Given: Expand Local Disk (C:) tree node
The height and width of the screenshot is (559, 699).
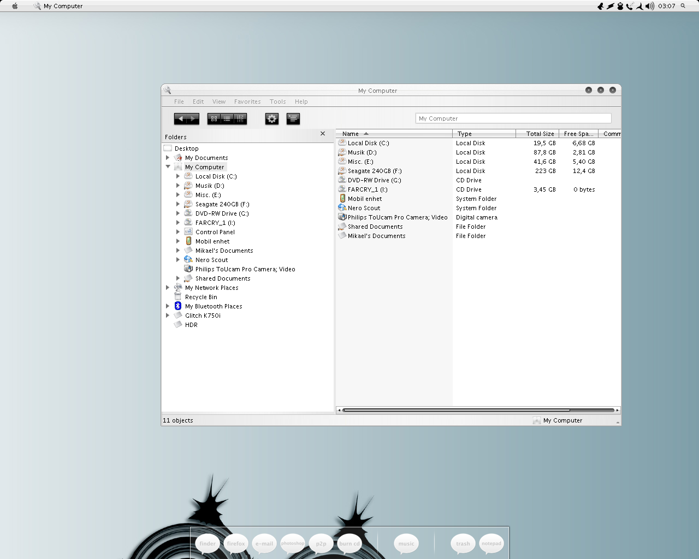Looking at the screenshot, I should (178, 176).
